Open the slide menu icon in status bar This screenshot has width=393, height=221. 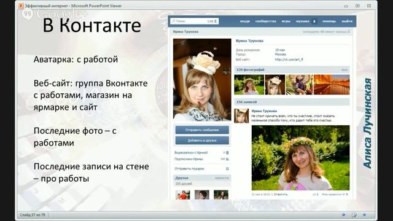pos(354,215)
